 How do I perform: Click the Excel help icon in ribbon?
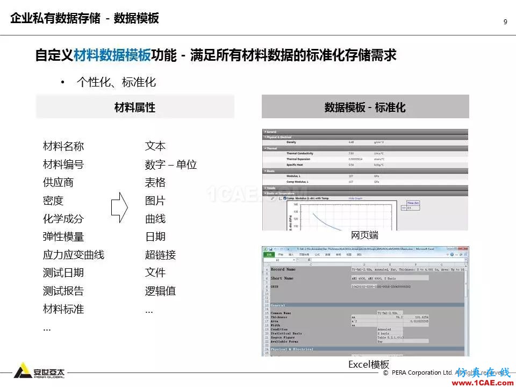pyautogui.click(x=452, y=255)
